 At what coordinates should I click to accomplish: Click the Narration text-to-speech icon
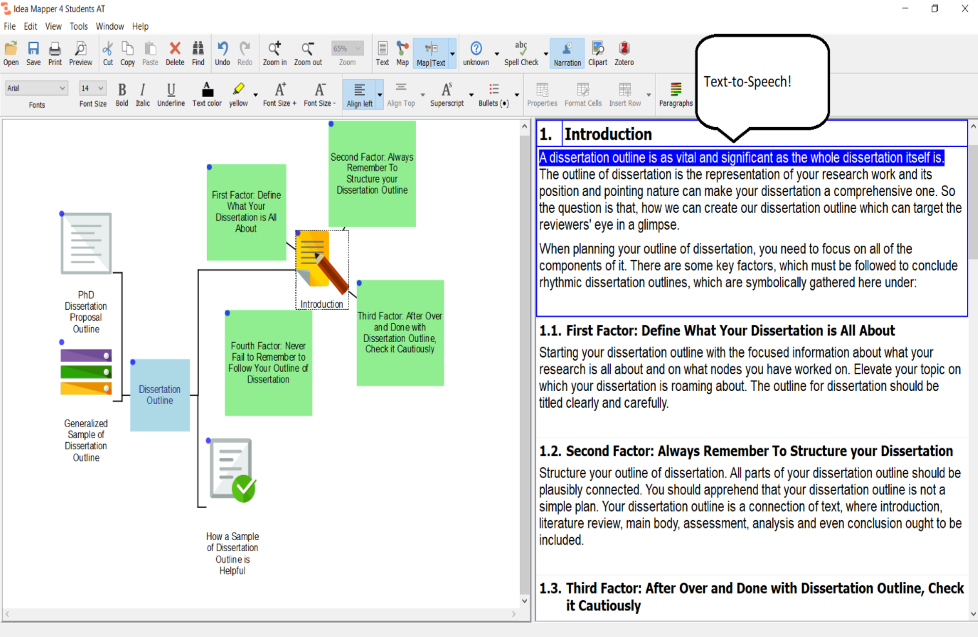tap(567, 53)
